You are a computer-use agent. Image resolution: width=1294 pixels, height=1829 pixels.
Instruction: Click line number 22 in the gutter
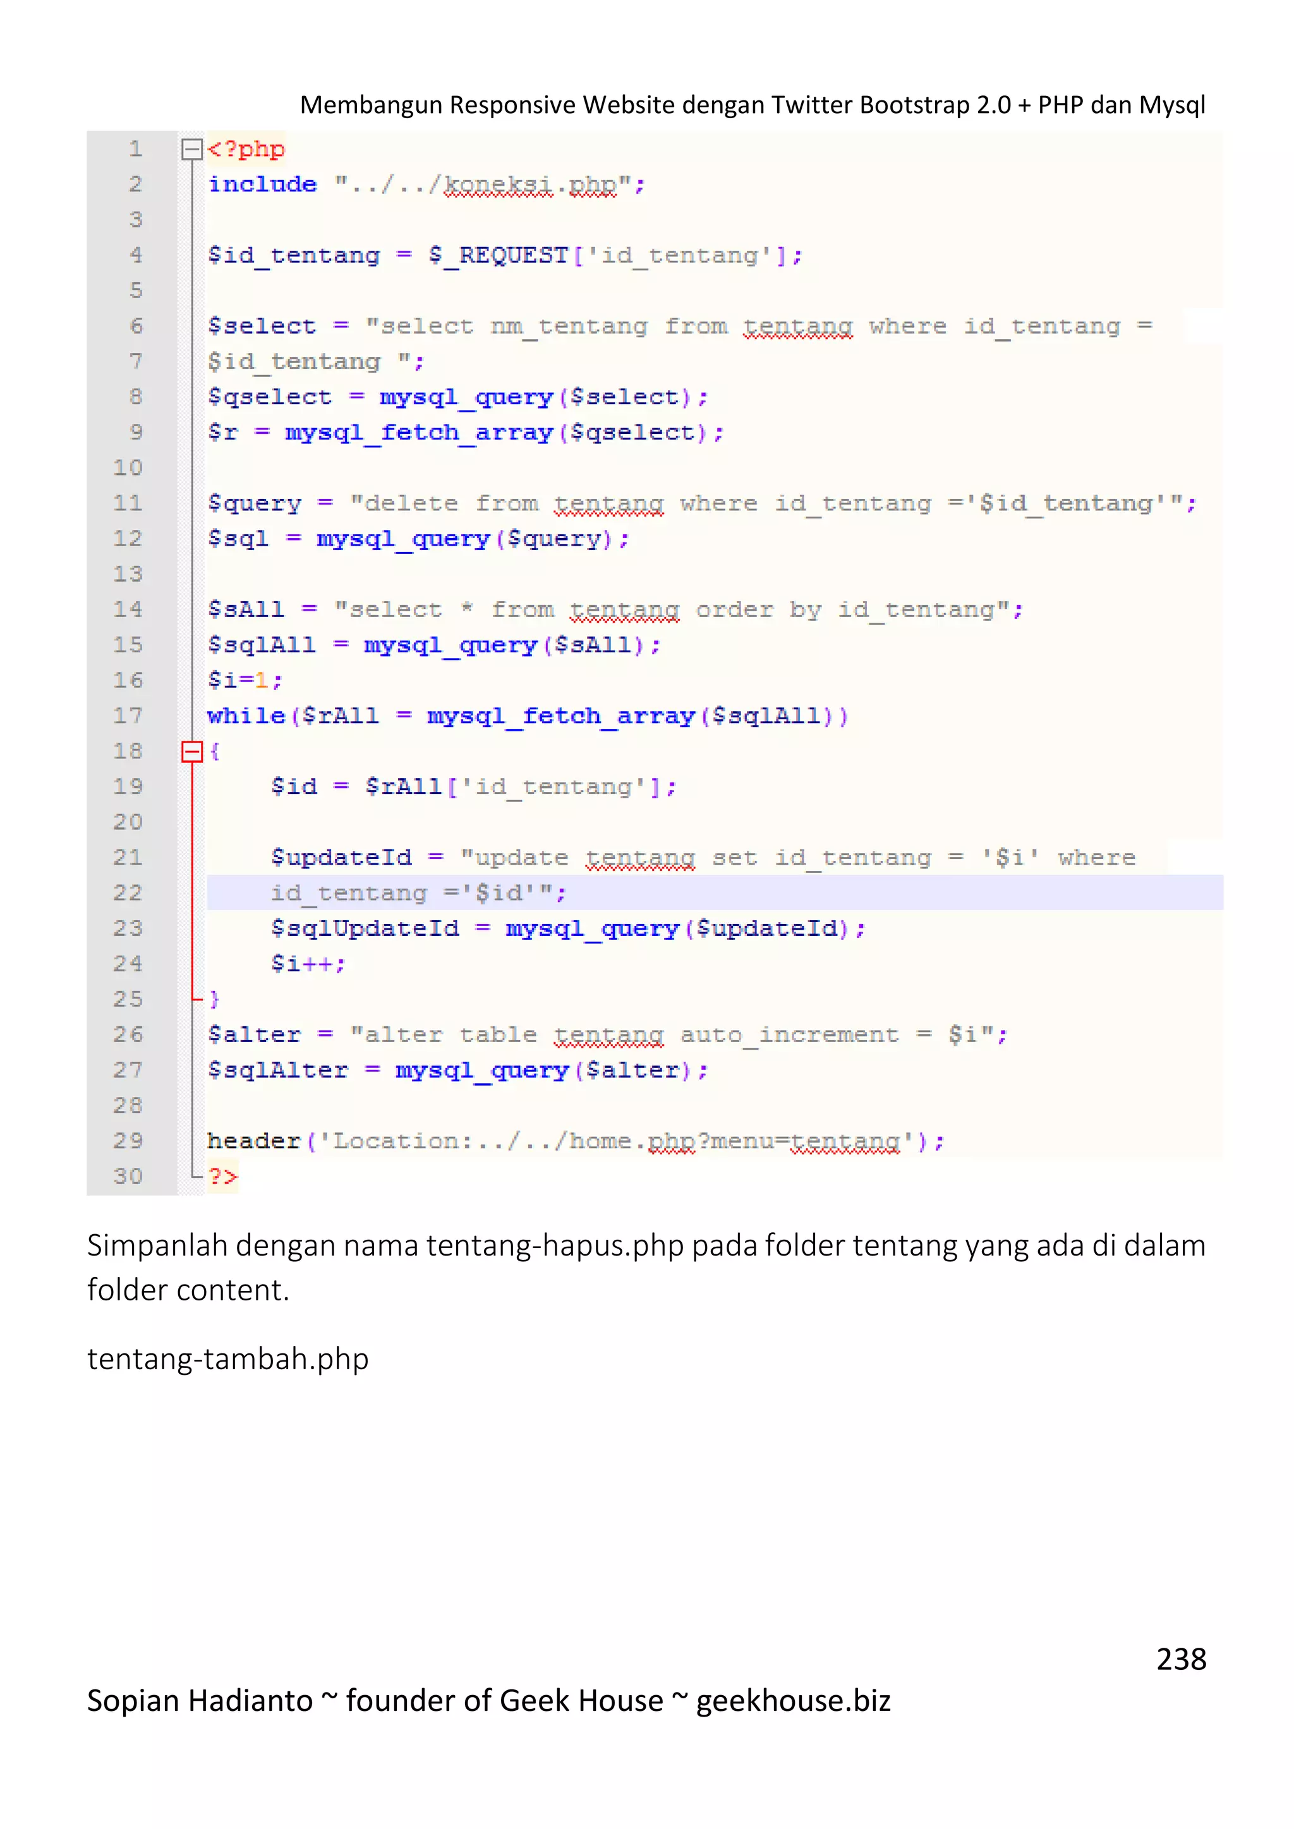tap(128, 893)
